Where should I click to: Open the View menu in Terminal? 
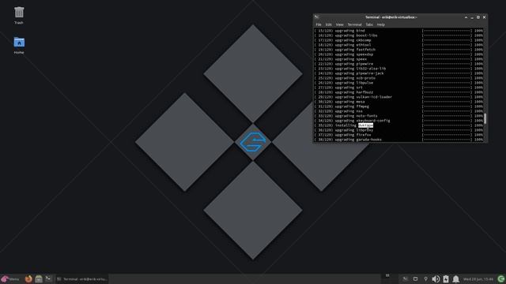(x=339, y=24)
